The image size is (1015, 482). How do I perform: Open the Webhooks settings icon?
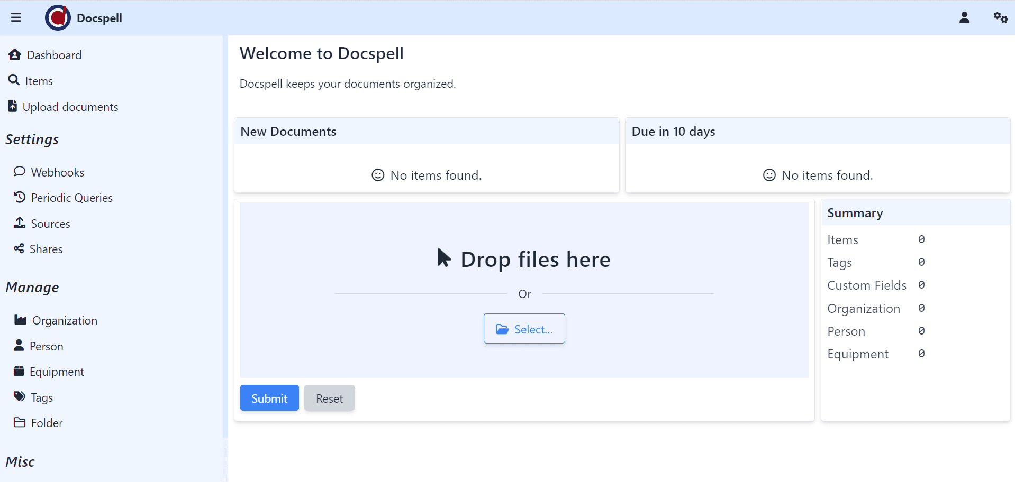click(19, 171)
